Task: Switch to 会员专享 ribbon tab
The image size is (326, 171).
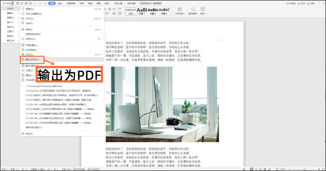Action: tap(131, 3)
